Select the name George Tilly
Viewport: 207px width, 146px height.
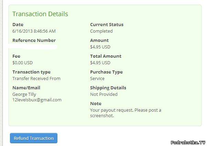(x=24, y=94)
